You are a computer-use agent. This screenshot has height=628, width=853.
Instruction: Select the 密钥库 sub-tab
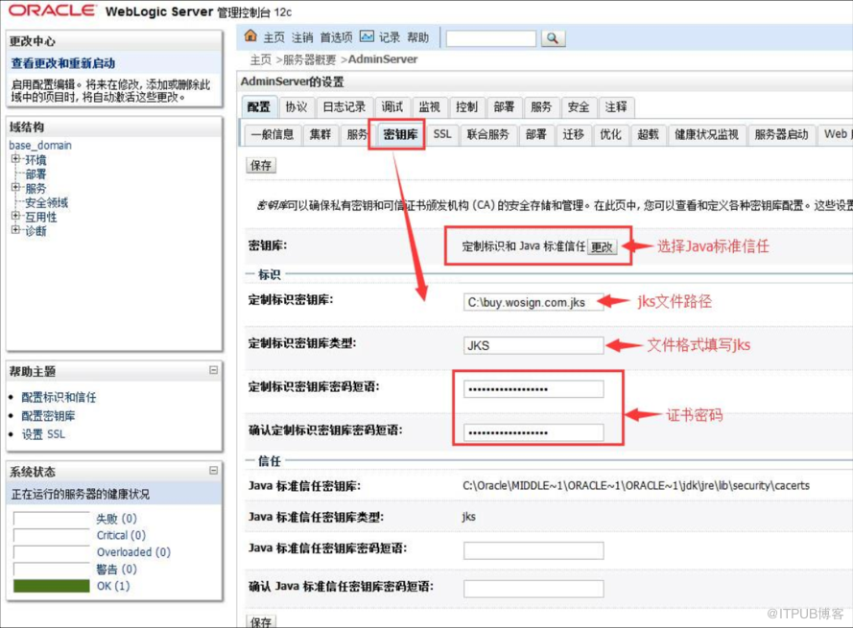tap(400, 134)
